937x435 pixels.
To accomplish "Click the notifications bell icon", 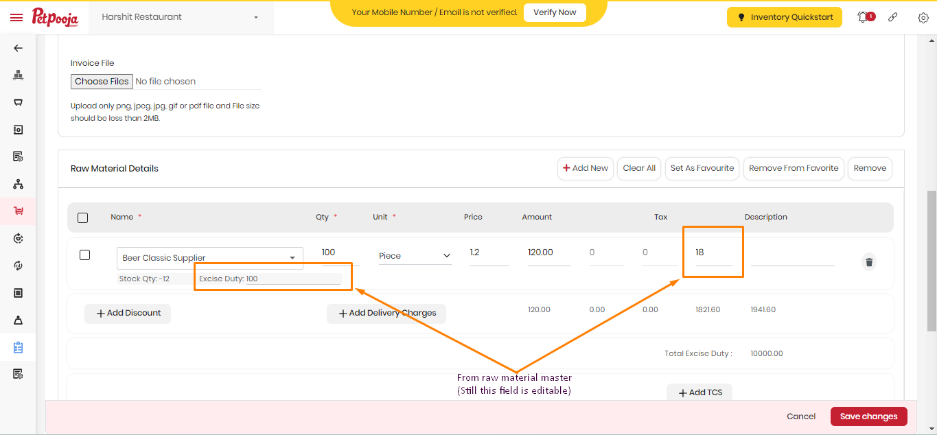I will pos(863,17).
